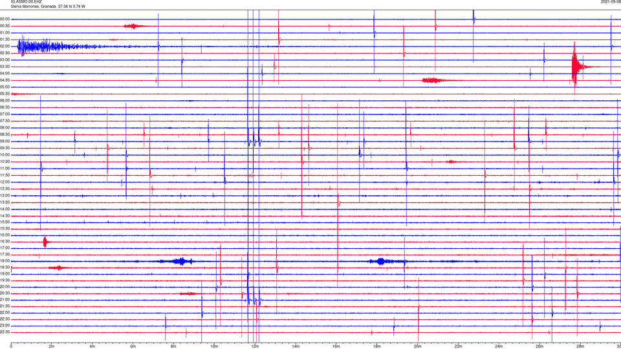621x349 pixels.
Task: Select the 11:00 trace time label
Action: point(5,169)
